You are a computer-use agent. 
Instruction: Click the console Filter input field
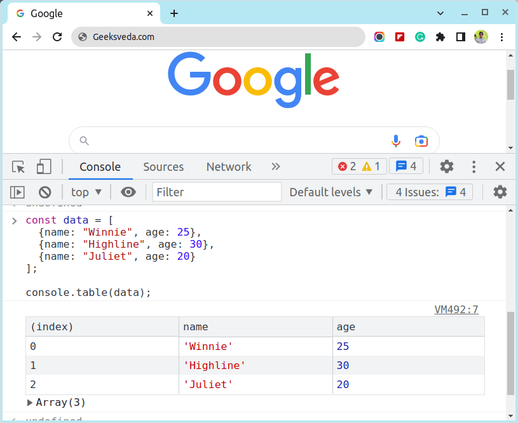(216, 192)
